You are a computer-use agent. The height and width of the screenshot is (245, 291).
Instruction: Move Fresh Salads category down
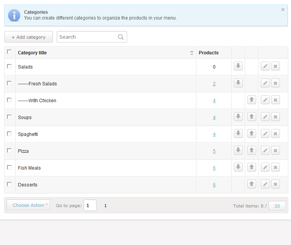[238, 83]
